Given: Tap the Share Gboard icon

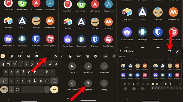Looking at the screenshot, I should 72,83.
